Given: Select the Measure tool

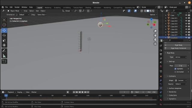Looking at the screenshot, I should coord(4,56).
